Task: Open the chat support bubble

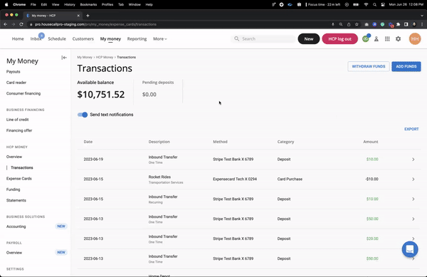Action: (410, 249)
